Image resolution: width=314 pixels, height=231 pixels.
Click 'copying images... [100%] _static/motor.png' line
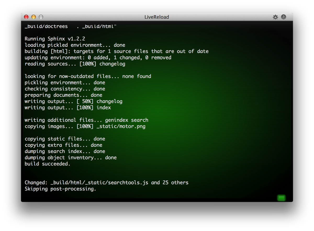click(85, 127)
